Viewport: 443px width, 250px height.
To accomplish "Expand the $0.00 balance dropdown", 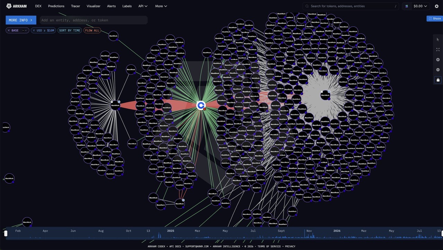I will coord(420,6).
